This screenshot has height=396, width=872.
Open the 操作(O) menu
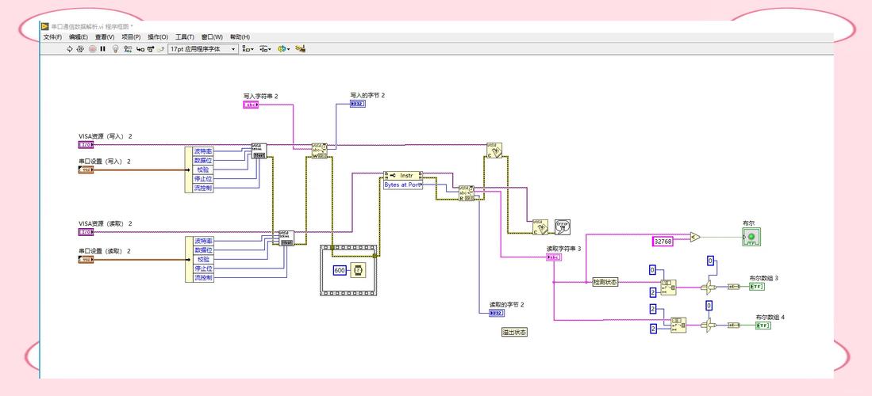158,37
